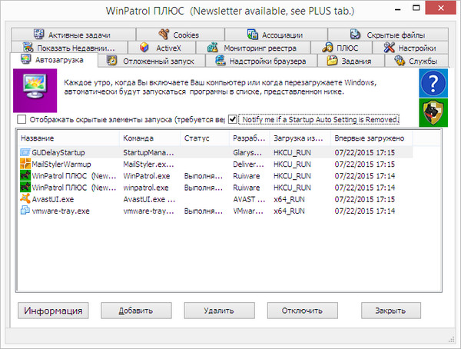Click the MailStylerWarmup orange icon
461x349 pixels.
coord(25,164)
